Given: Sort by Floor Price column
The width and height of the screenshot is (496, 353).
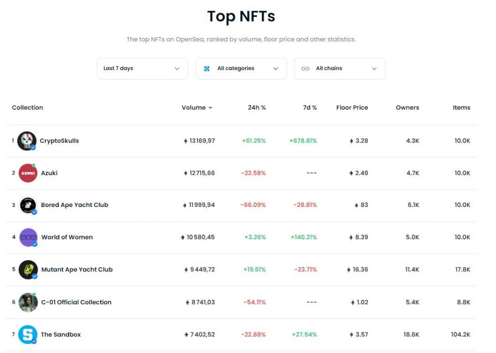Looking at the screenshot, I should pos(352,108).
